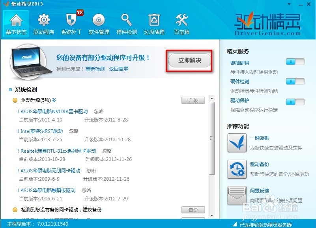The width and height of the screenshot is (316, 228).
Task: Click the 精灵服务 heading
Action: click(238, 51)
